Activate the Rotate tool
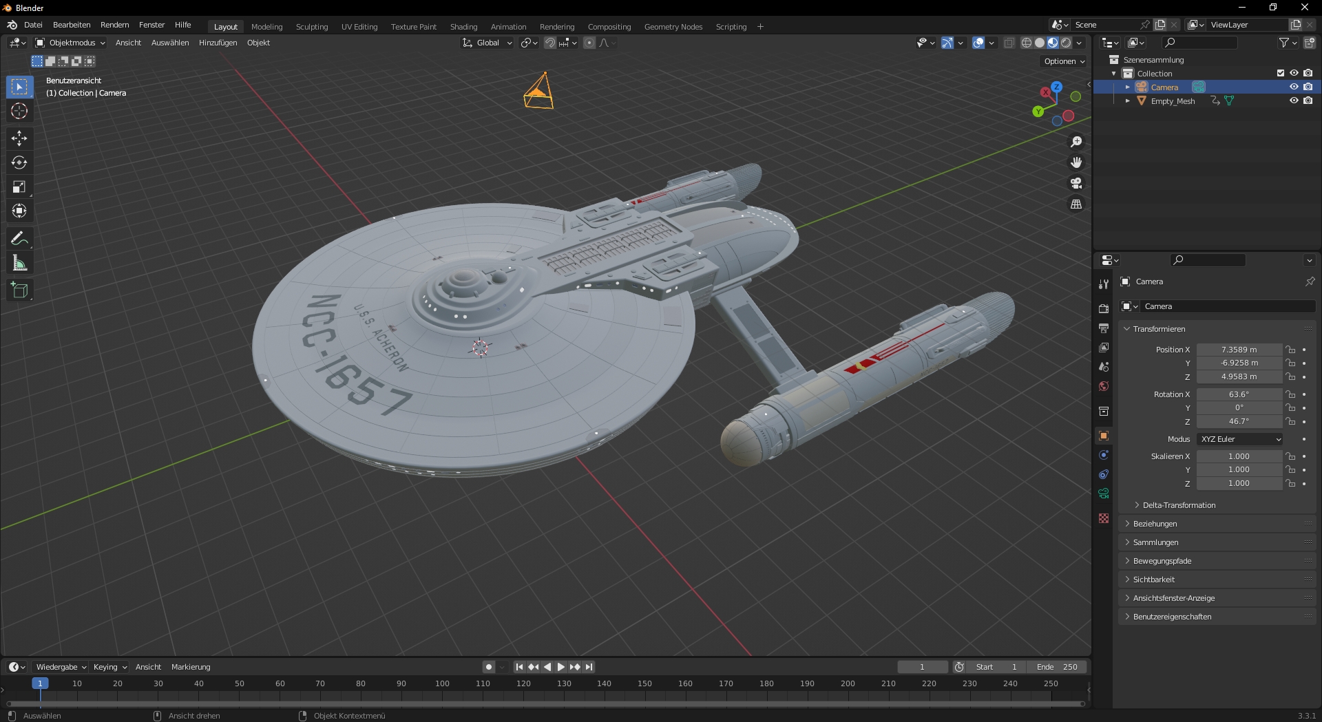This screenshot has height=722, width=1322. click(19, 162)
